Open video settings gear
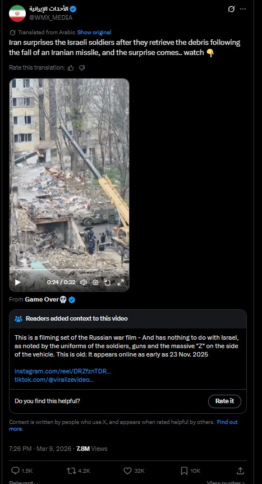Screen dimensions: 262x484 click(x=95, y=282)
